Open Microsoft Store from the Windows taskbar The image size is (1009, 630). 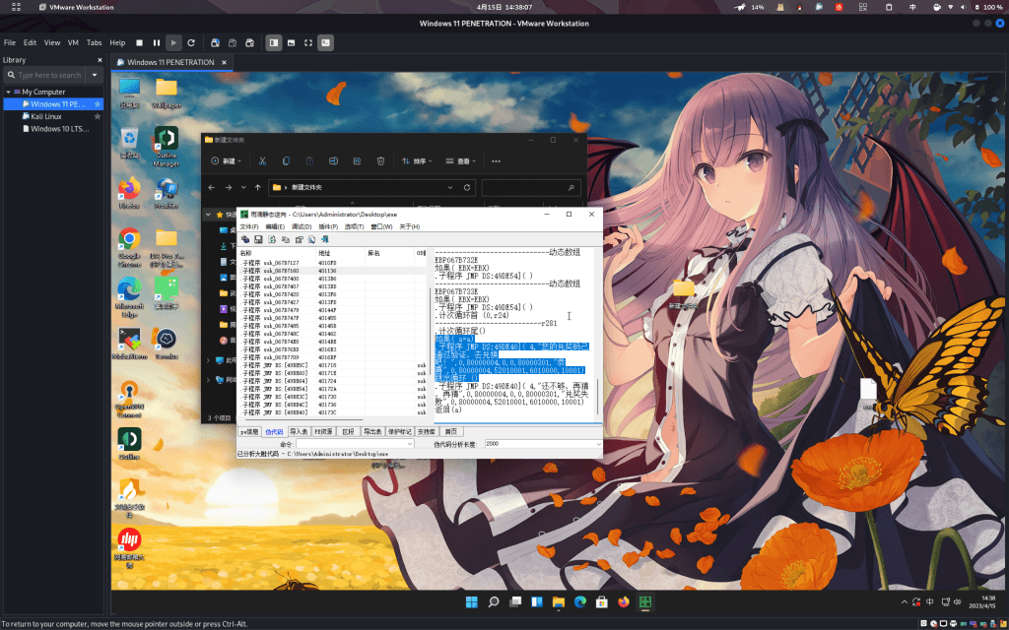tap(602, 602)
